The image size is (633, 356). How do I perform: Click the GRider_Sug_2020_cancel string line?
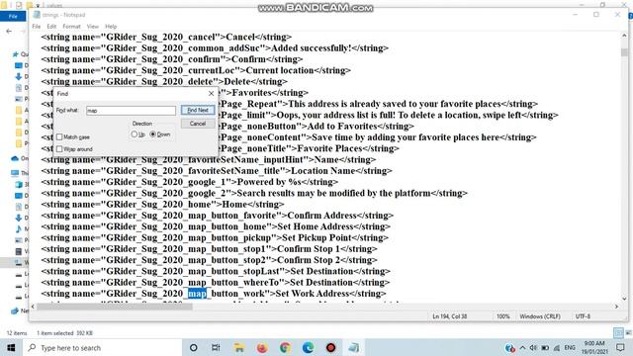(x=166, y=38)
